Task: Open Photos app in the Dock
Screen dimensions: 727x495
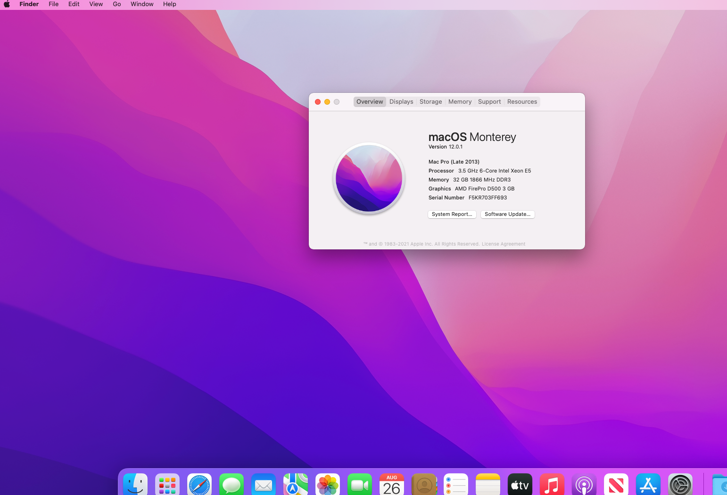Action: pyautogui.click(x=328, y=485)
